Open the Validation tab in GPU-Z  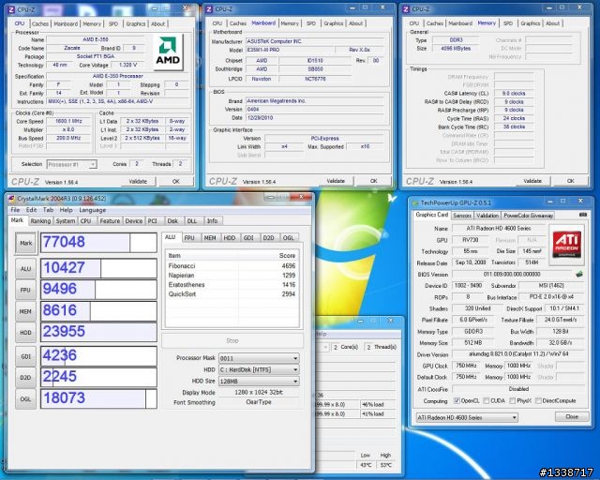click(487, 216)
